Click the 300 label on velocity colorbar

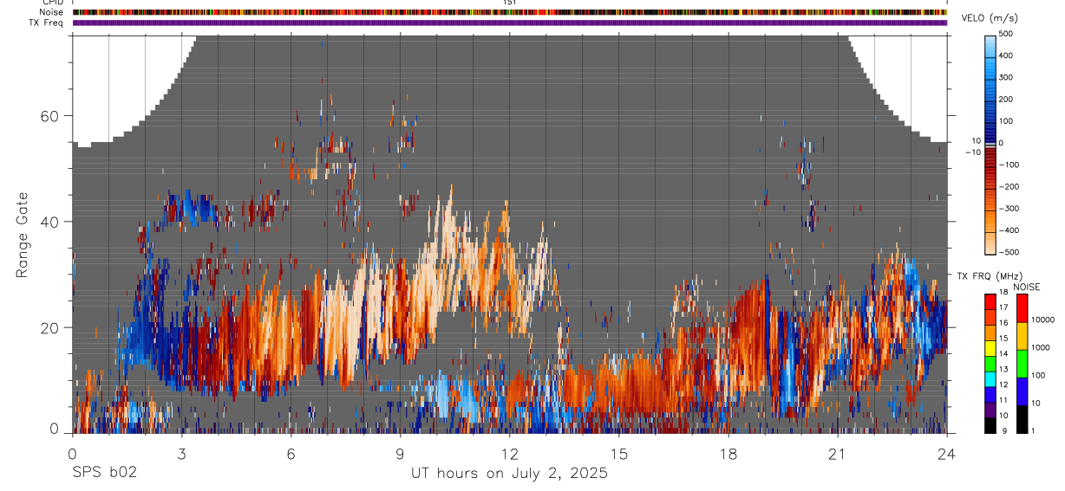[x=1007, y=77]
